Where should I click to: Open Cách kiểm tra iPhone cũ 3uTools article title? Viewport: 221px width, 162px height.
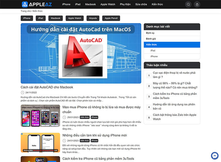[98, 159]
